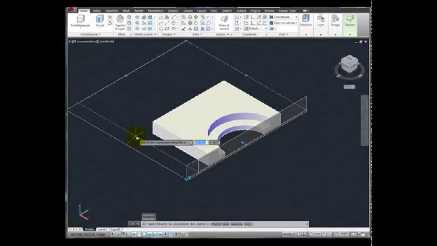Click the Gruppi ribbon button

click(335, 21)
